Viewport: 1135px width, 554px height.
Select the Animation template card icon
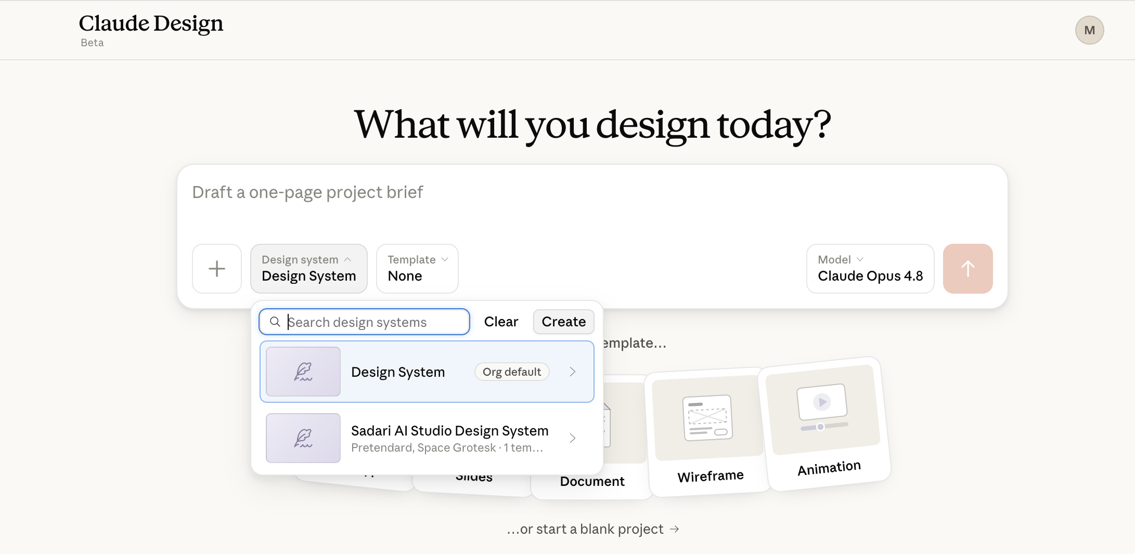(822, 410)
